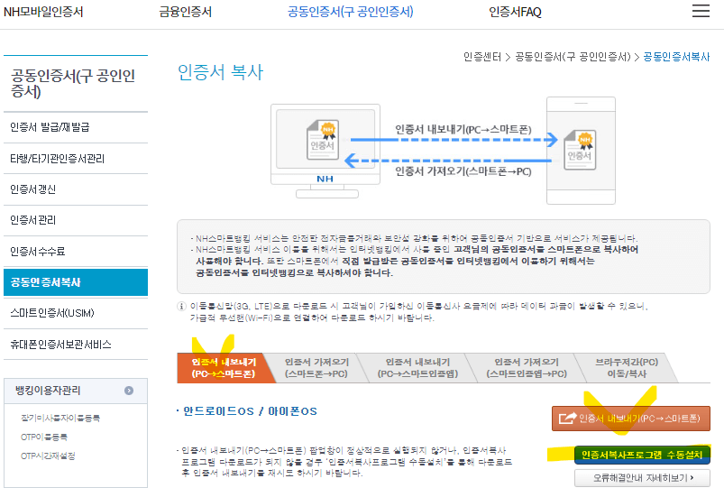Viewport: 724px width, 488px height.
Task: Open 인증서관리 sidebar item
Action: pyautogui.click(x=76, y=220)
